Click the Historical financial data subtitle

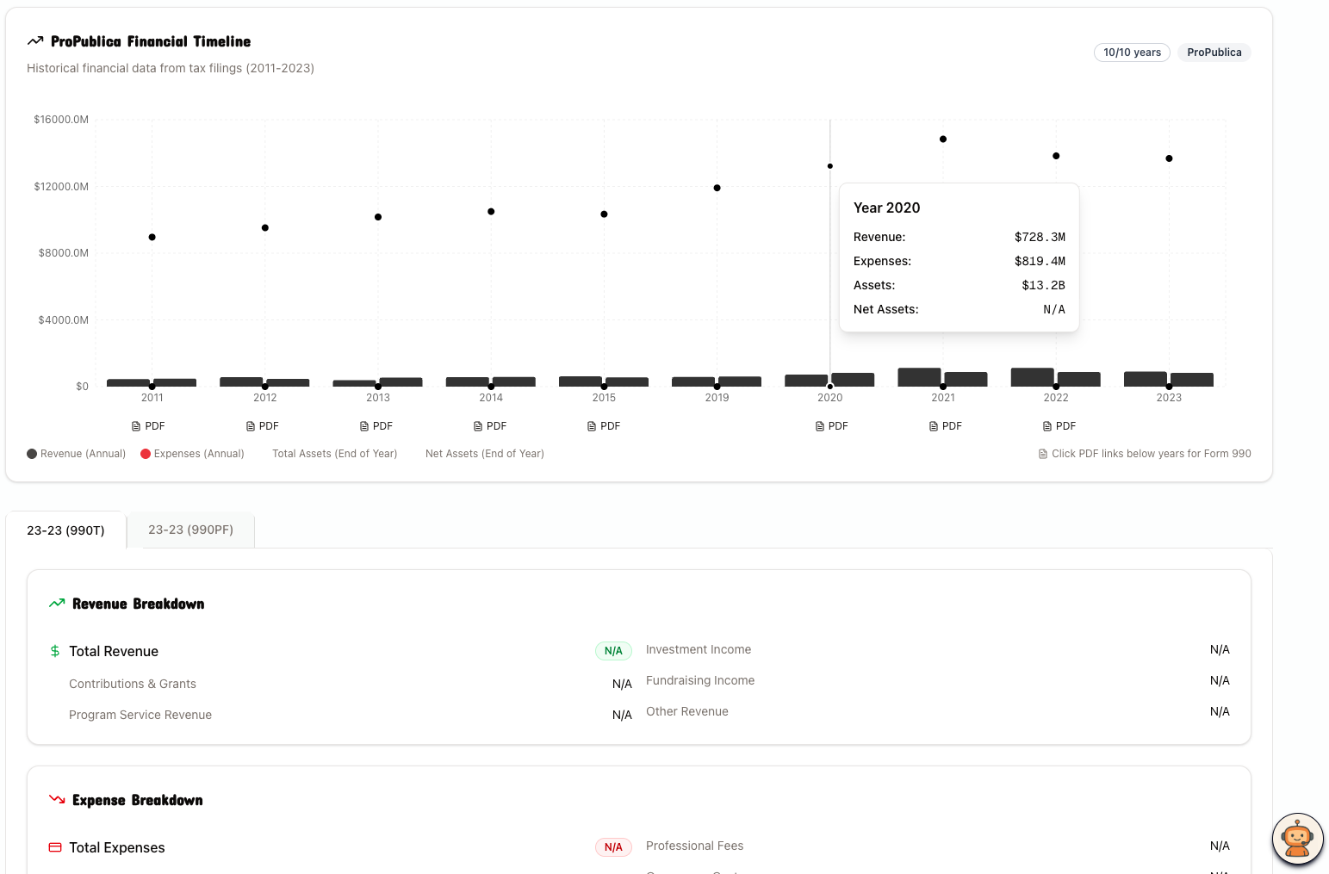pyautogui.click(x=171, y=68)
